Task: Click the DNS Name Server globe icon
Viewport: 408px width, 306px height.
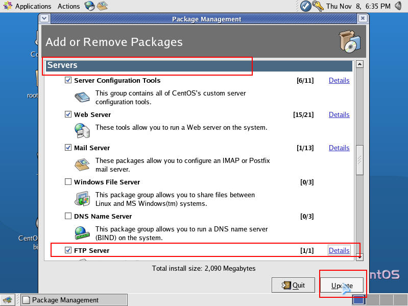Action: point(82,233)
